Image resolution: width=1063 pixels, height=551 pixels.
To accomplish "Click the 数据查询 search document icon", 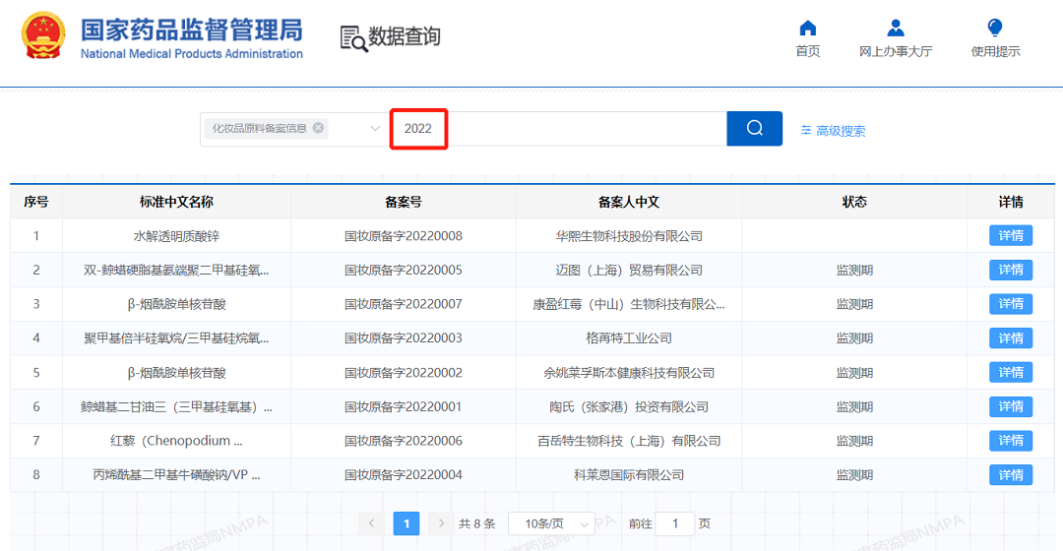I will click(x=352, y=37).
